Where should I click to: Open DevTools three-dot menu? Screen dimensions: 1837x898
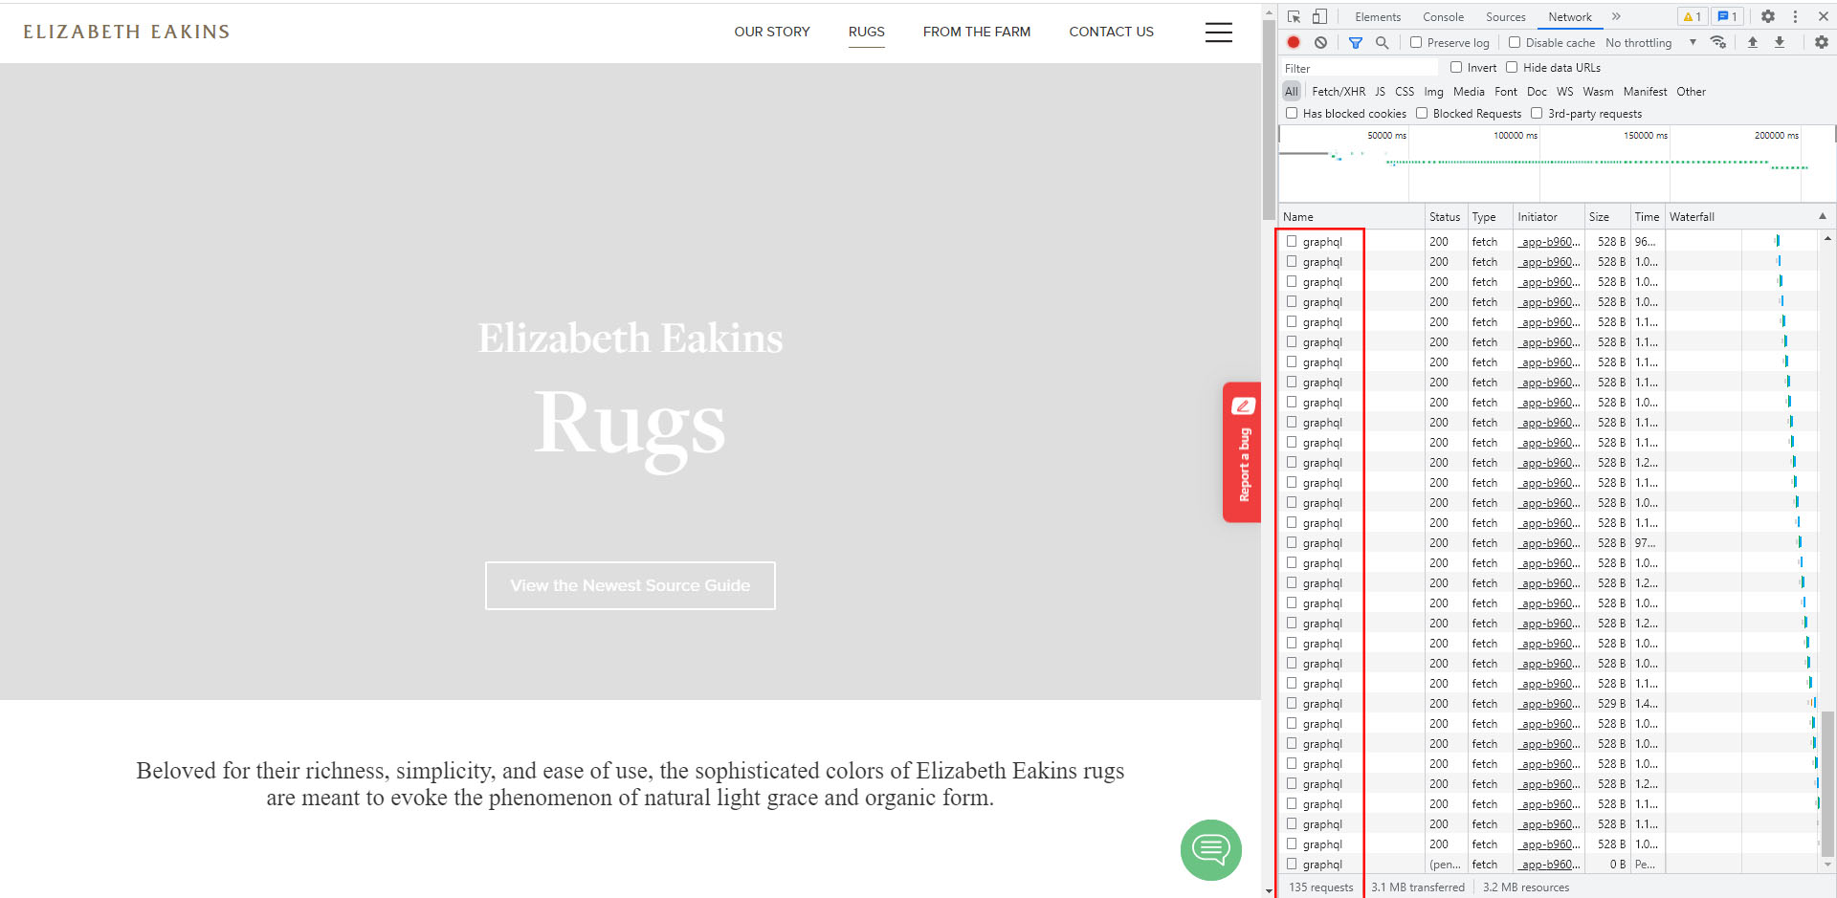click(1795, 16)
